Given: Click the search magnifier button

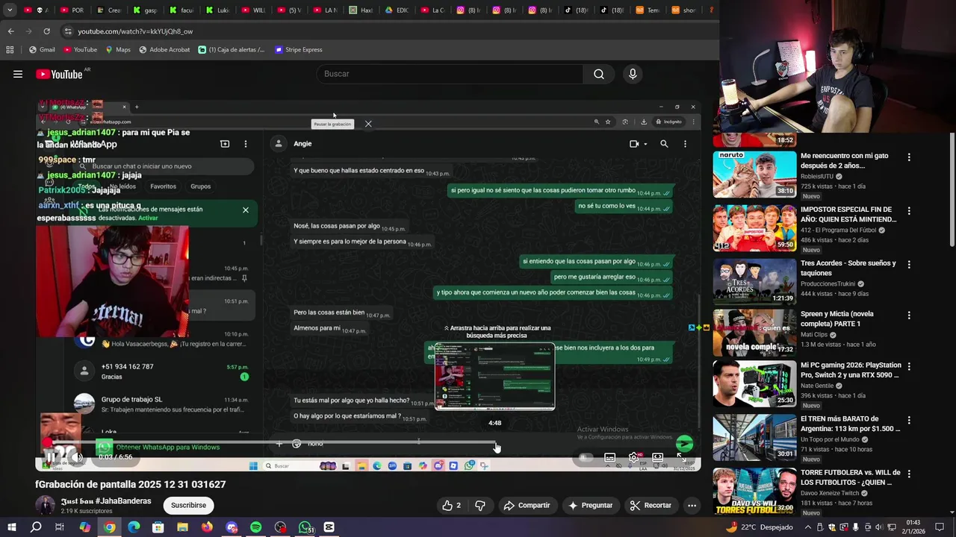Looking at the screenshot, I should pos(599,74).
